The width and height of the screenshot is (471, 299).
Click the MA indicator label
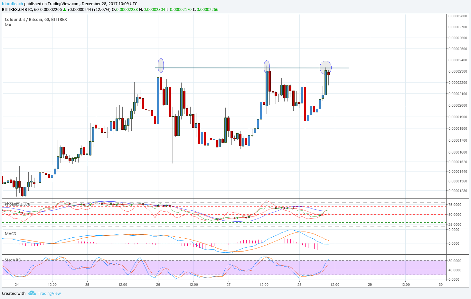pos(8,25)
